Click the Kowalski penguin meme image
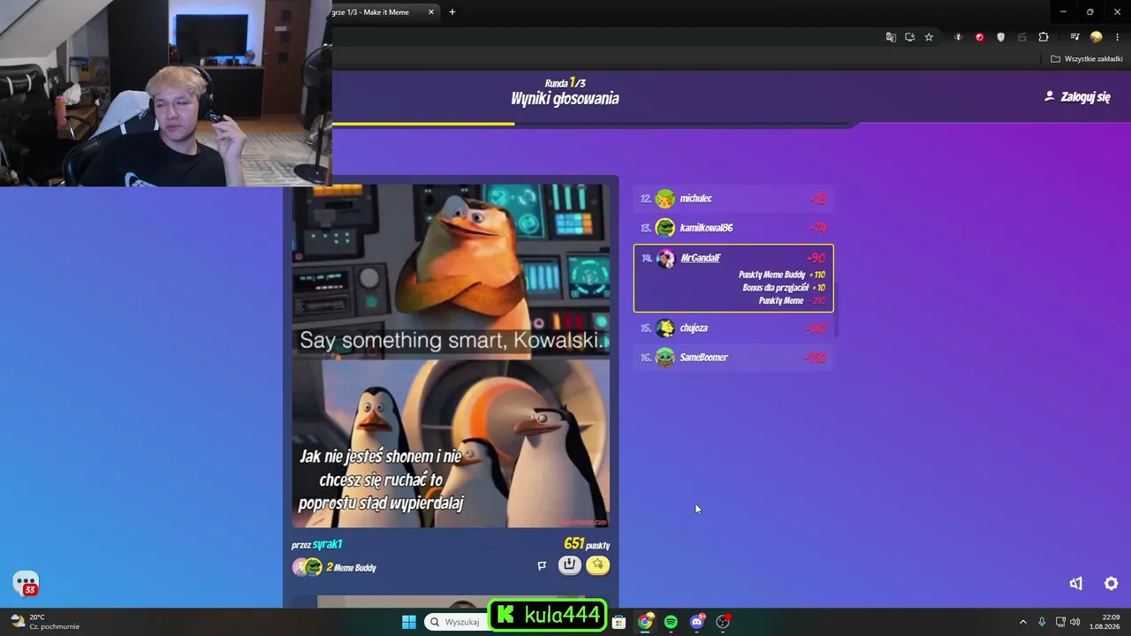This screenshot has height=636, width=1131. click(451, 356)
